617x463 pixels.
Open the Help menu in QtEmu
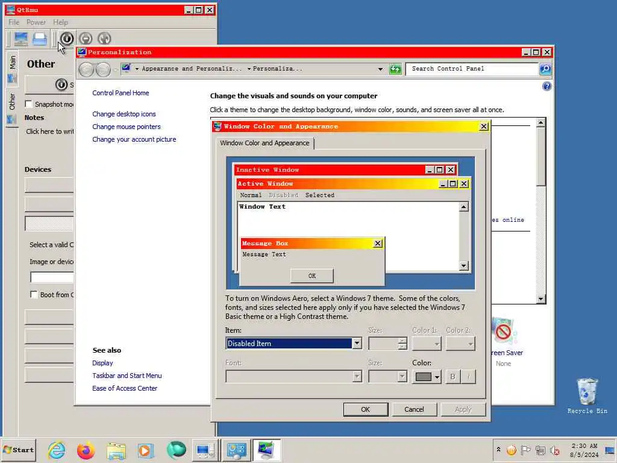point(61,22)
